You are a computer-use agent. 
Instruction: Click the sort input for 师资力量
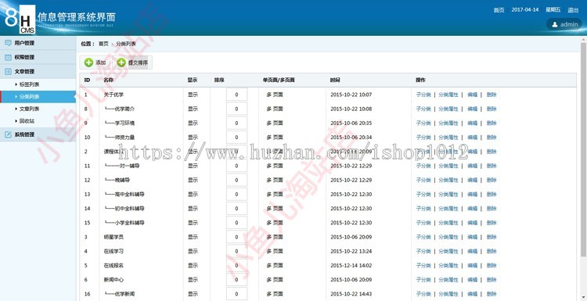tap(236, 138)
